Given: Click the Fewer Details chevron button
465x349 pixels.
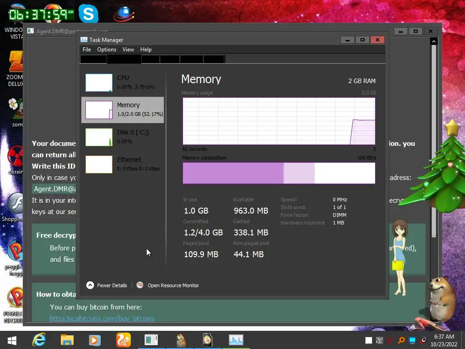Looking at the screenshot, I should (90, 285).
